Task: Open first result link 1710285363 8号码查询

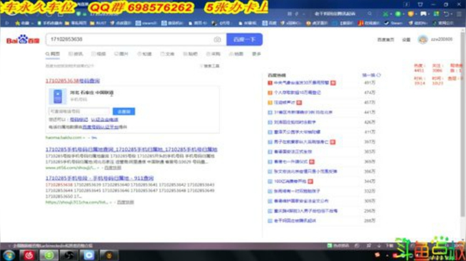Action: (x=72, y=81)
